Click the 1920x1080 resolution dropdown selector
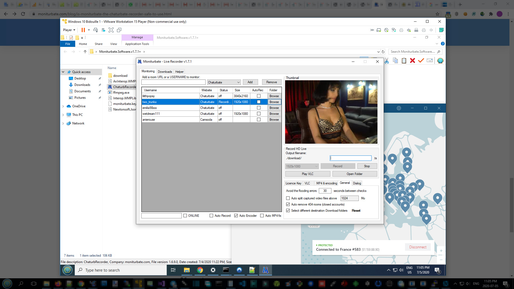The height and width of the screenshot is (289, 514). 302,166
